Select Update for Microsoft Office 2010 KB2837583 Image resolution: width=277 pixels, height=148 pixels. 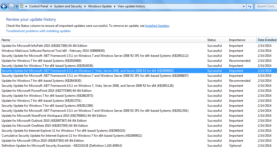138,141
